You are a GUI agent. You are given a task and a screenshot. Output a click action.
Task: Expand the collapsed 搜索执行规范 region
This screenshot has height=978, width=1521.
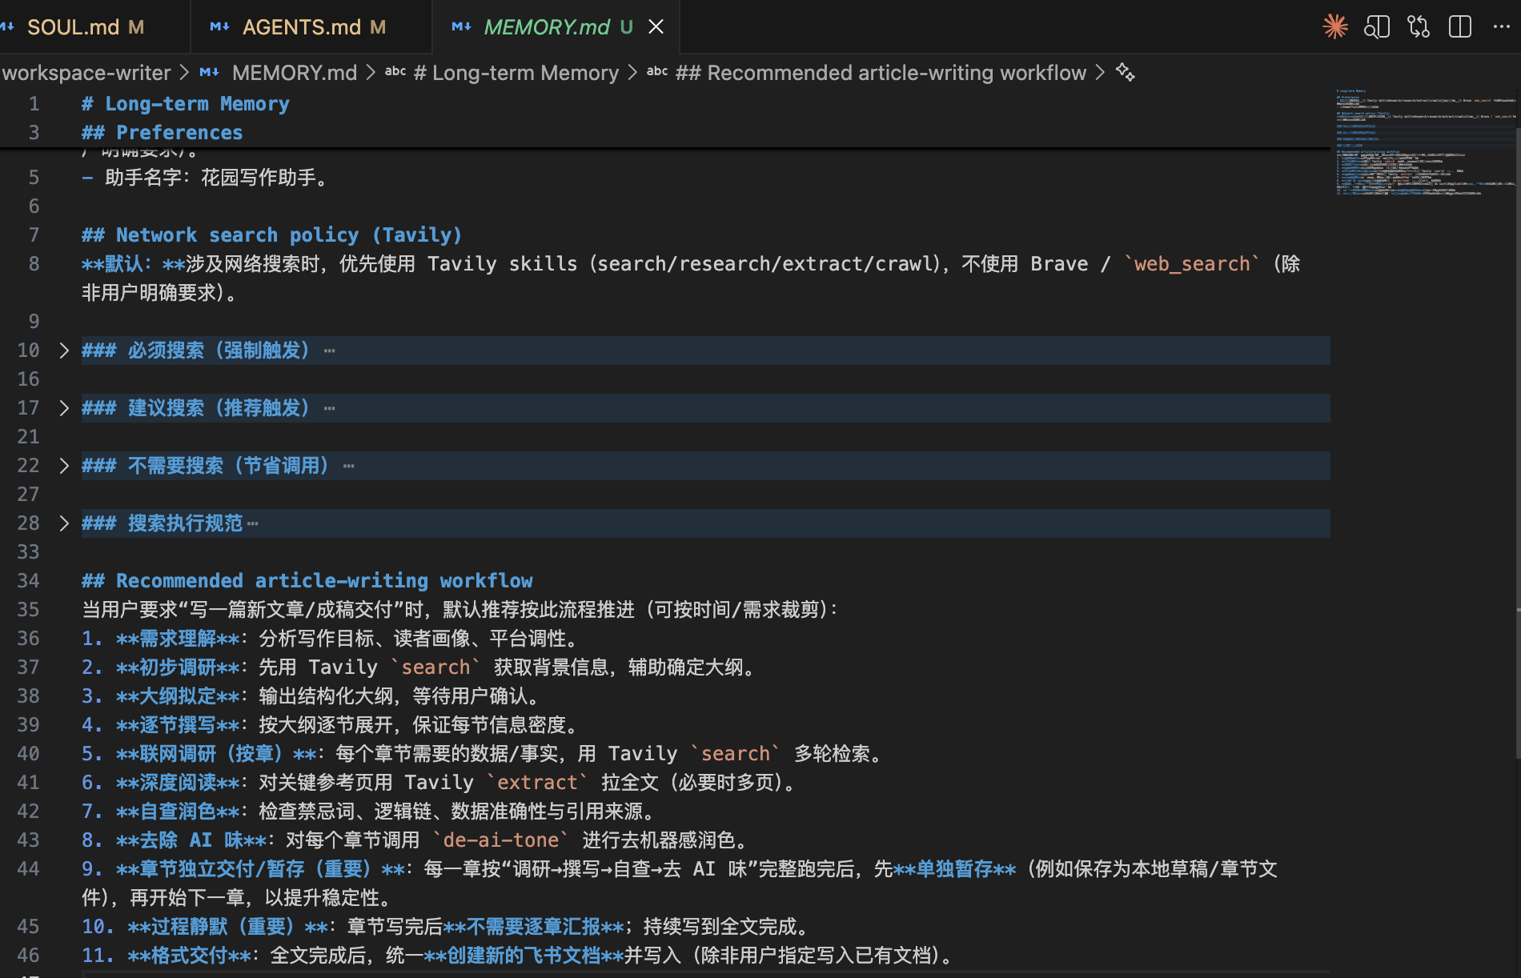point(64,523)
